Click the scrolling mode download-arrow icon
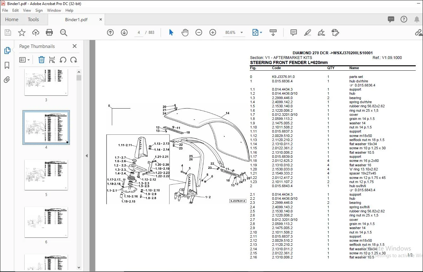423x272 pixels. (x=273, y=33)
